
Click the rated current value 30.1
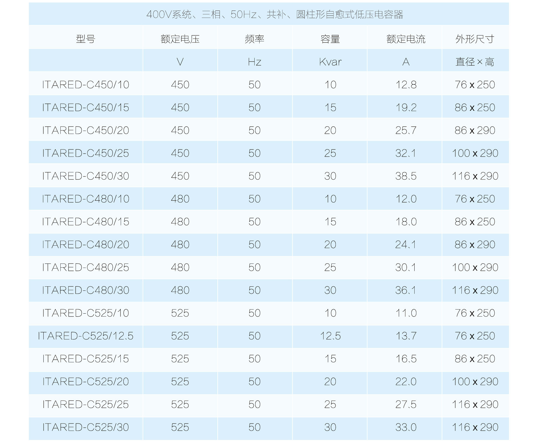click(x=406, y=268)
